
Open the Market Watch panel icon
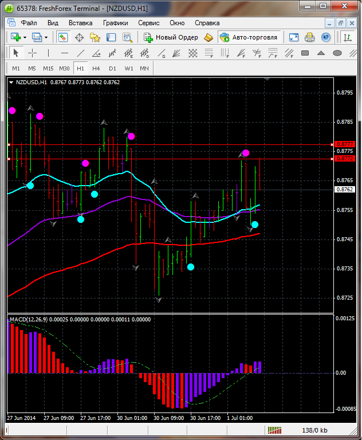[63, 37]
